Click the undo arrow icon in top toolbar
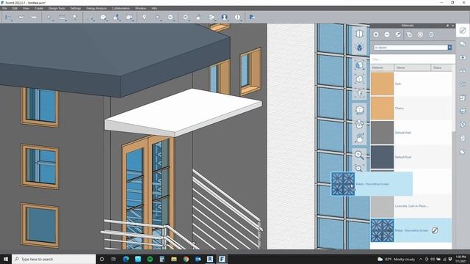470x264 pixels. 21,17
